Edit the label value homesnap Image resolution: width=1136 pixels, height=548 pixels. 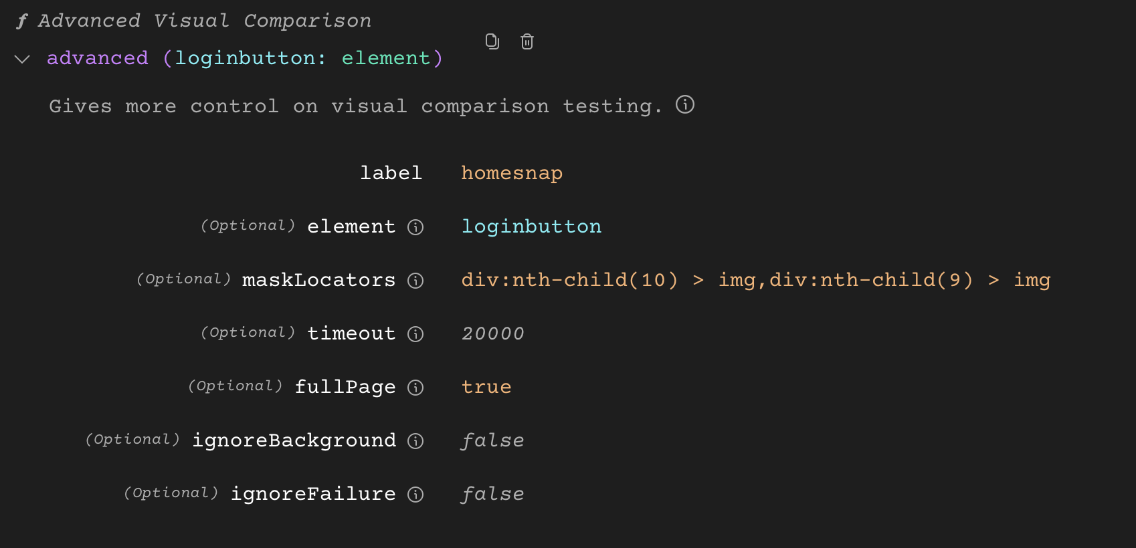click(512, 173)
